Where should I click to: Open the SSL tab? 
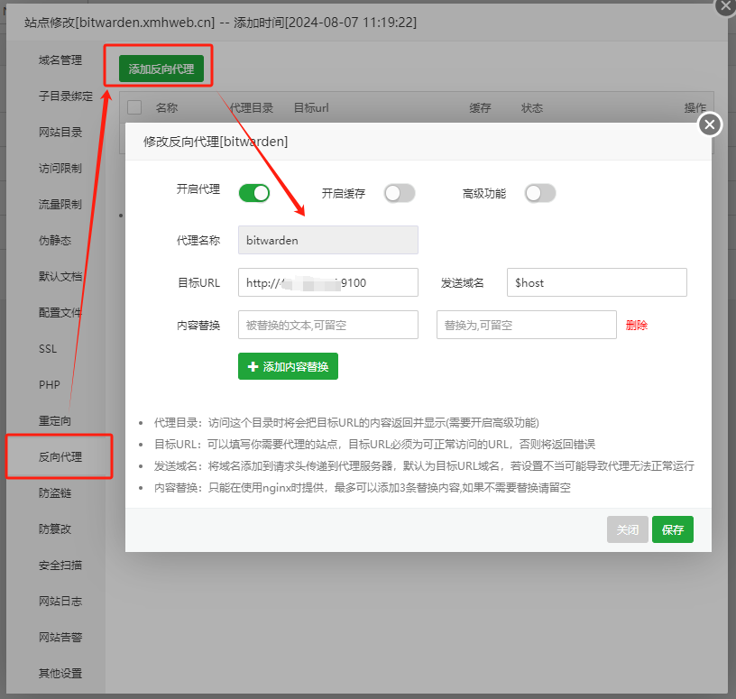48,349
